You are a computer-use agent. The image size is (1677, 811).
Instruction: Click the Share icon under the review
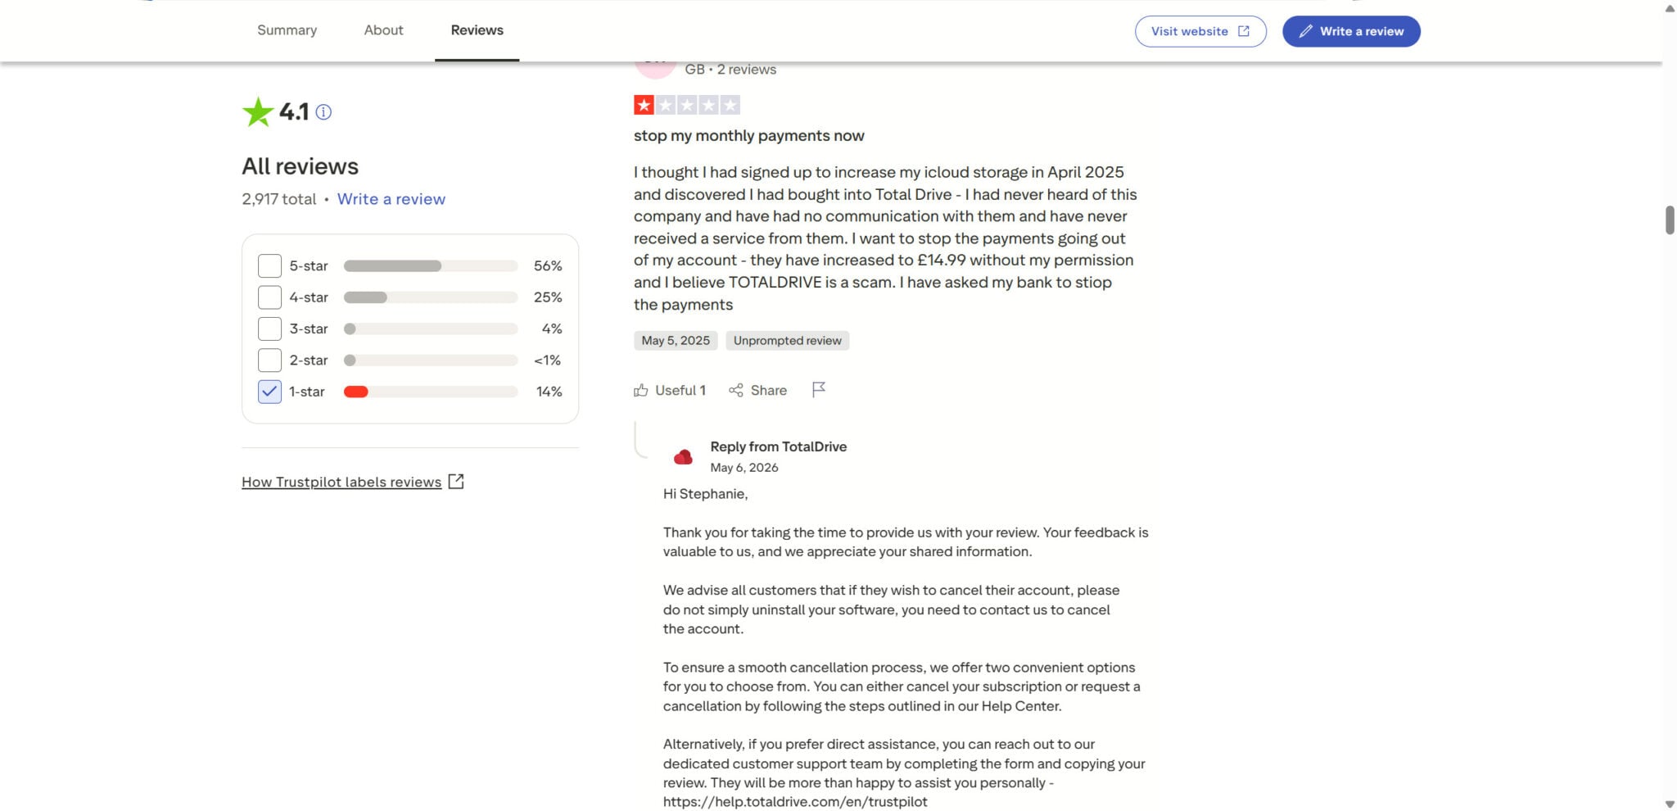[736, 391]
